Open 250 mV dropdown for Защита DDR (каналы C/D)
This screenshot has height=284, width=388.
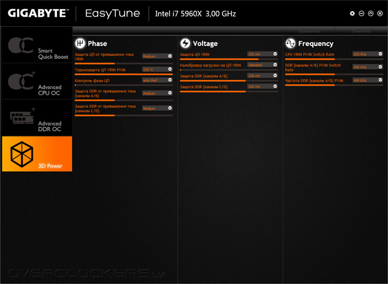point(263,86)
